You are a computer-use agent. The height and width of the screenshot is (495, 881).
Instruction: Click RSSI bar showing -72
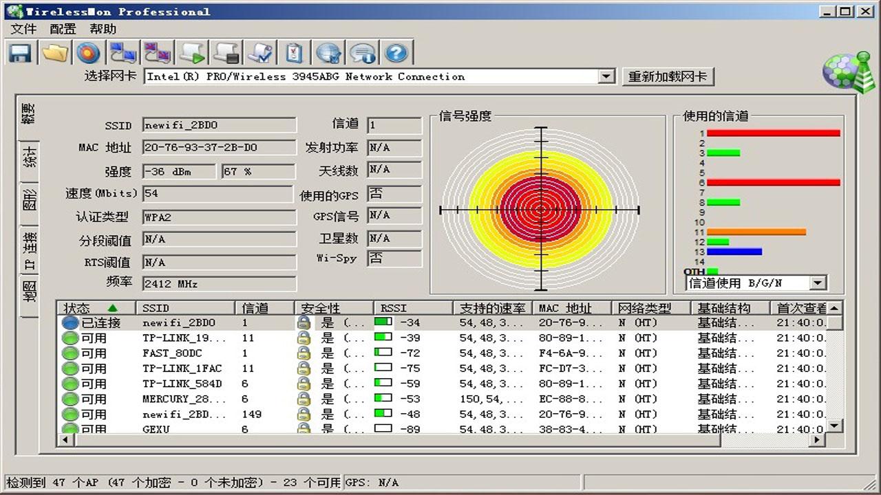point(383,353)
